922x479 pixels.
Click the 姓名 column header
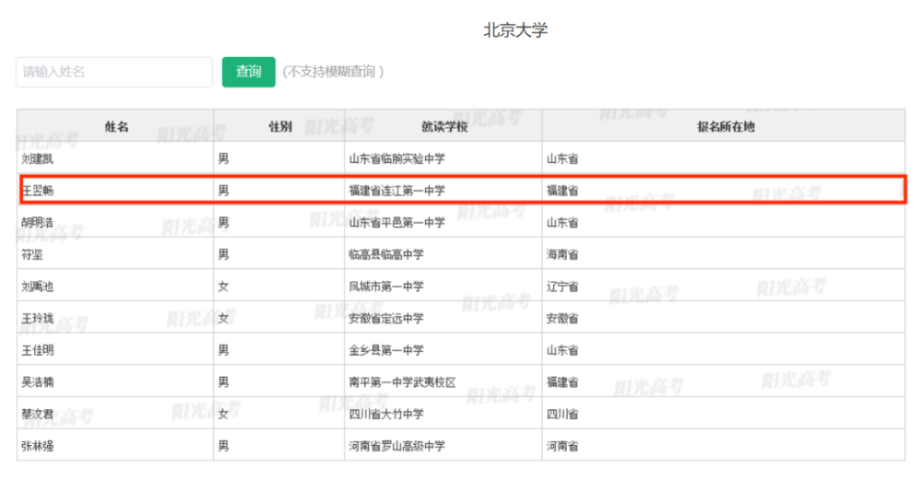point(116,127)
